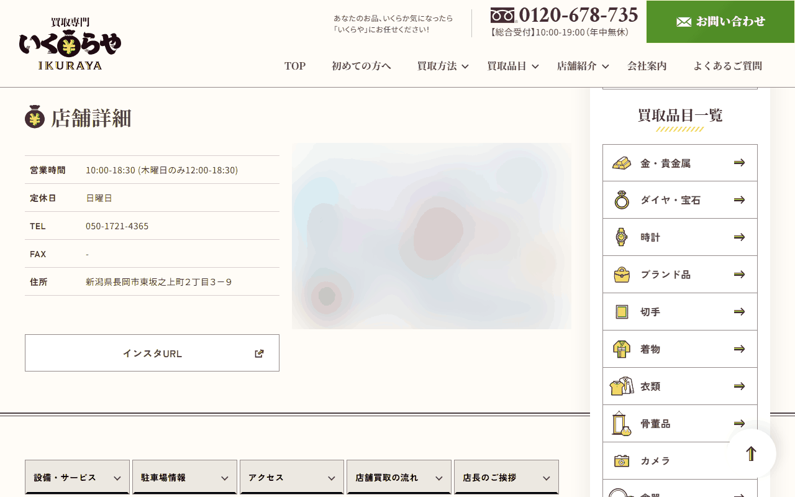Open the ダイヤ・宝石 category link
795x497 pixels.
click(680, 200)
